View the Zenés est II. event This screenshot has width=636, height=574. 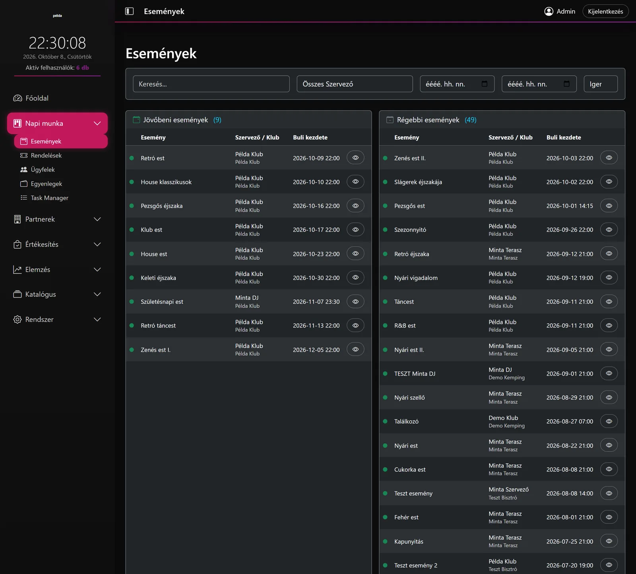[609, 158]
